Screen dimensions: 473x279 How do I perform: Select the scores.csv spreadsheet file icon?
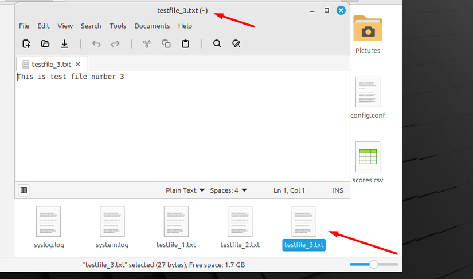coord(368,157)
